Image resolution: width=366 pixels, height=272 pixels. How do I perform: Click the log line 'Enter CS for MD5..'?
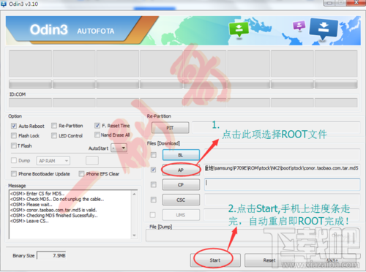point(37,194)
